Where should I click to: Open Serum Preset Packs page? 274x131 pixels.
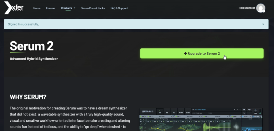point(93,8)
